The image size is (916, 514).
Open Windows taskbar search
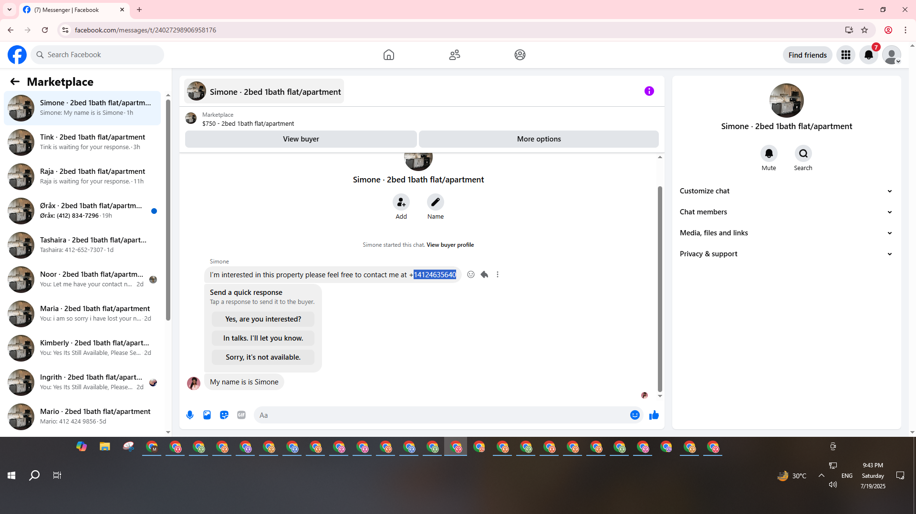(34, 475)
